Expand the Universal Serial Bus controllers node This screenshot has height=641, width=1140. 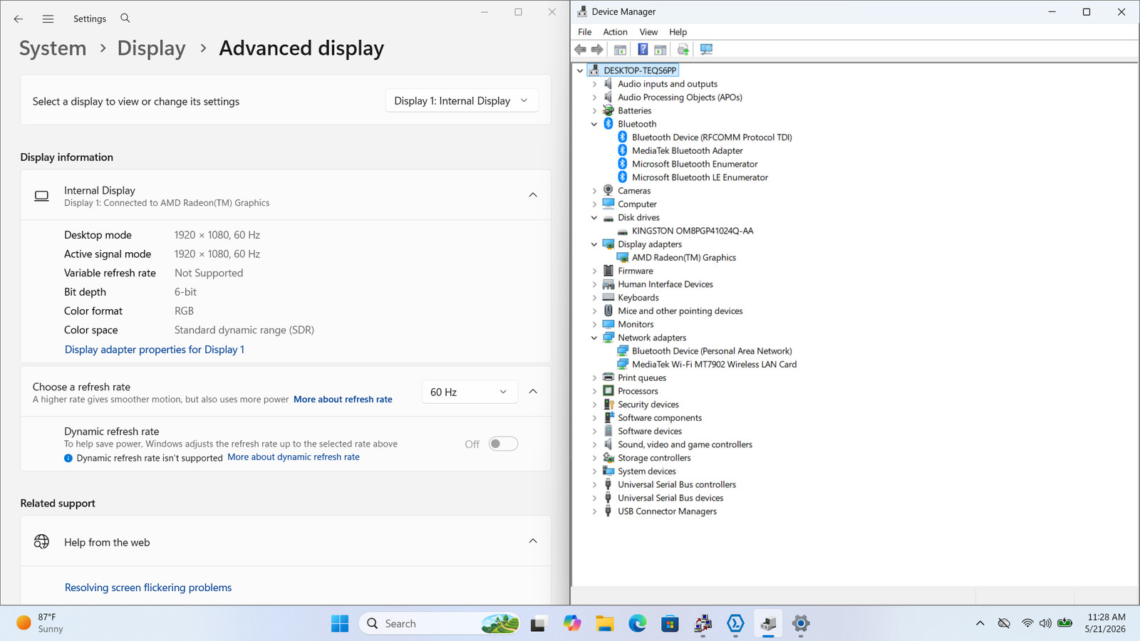594,484
